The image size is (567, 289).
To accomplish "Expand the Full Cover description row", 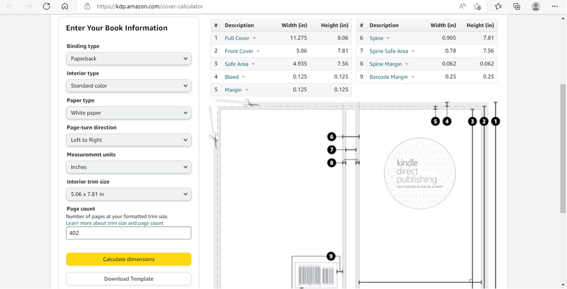I will (240, 38).
